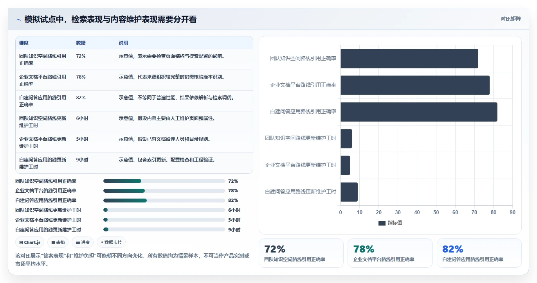The image size is (537, 283).
Task: Click the 82% value in the table
Action: tap(81, 98)
